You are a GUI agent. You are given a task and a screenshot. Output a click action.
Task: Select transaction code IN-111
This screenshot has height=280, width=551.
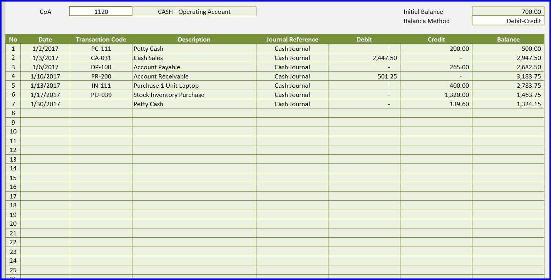point(101,85)
